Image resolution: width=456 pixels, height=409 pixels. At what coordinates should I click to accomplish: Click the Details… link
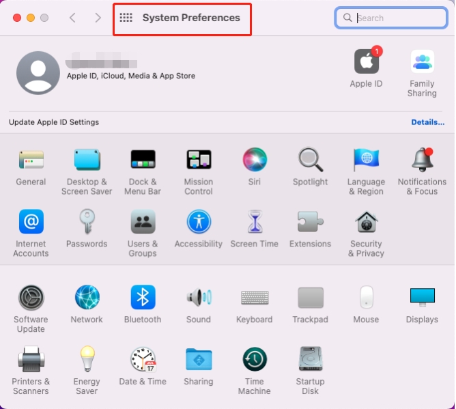pos(427,122)
